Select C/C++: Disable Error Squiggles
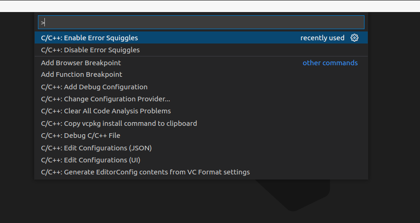This screenshot has height=223, width=420. 90,50
